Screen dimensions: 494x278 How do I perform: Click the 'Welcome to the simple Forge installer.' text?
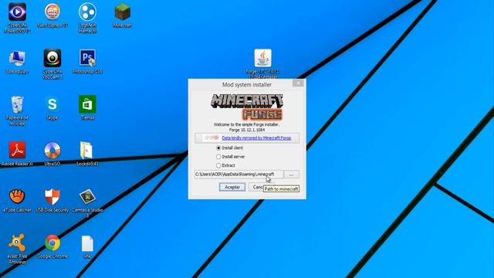point(247,125)
